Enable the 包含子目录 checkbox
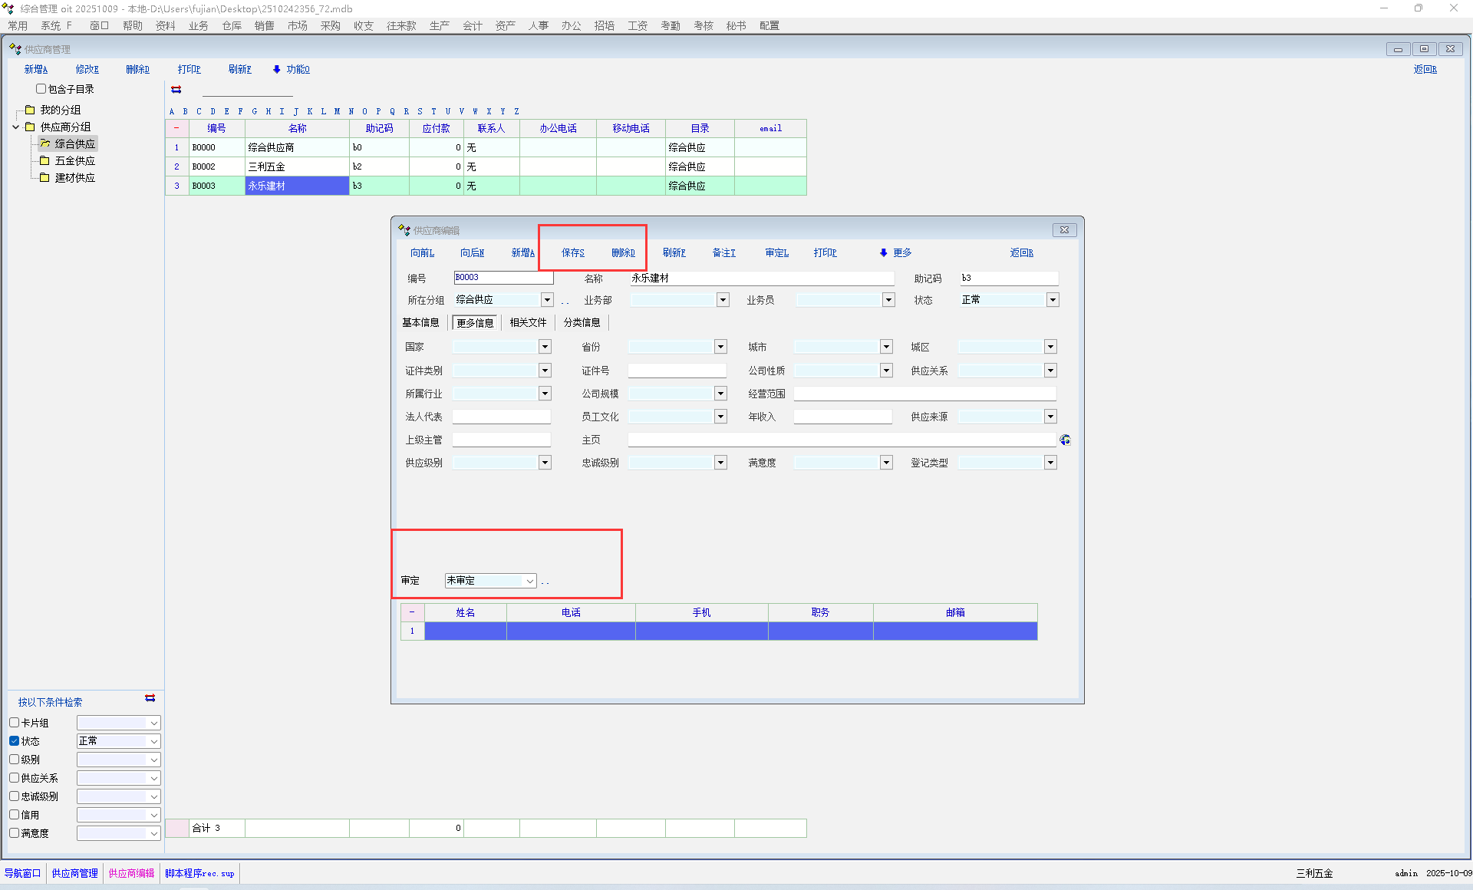 pos(41,89)
